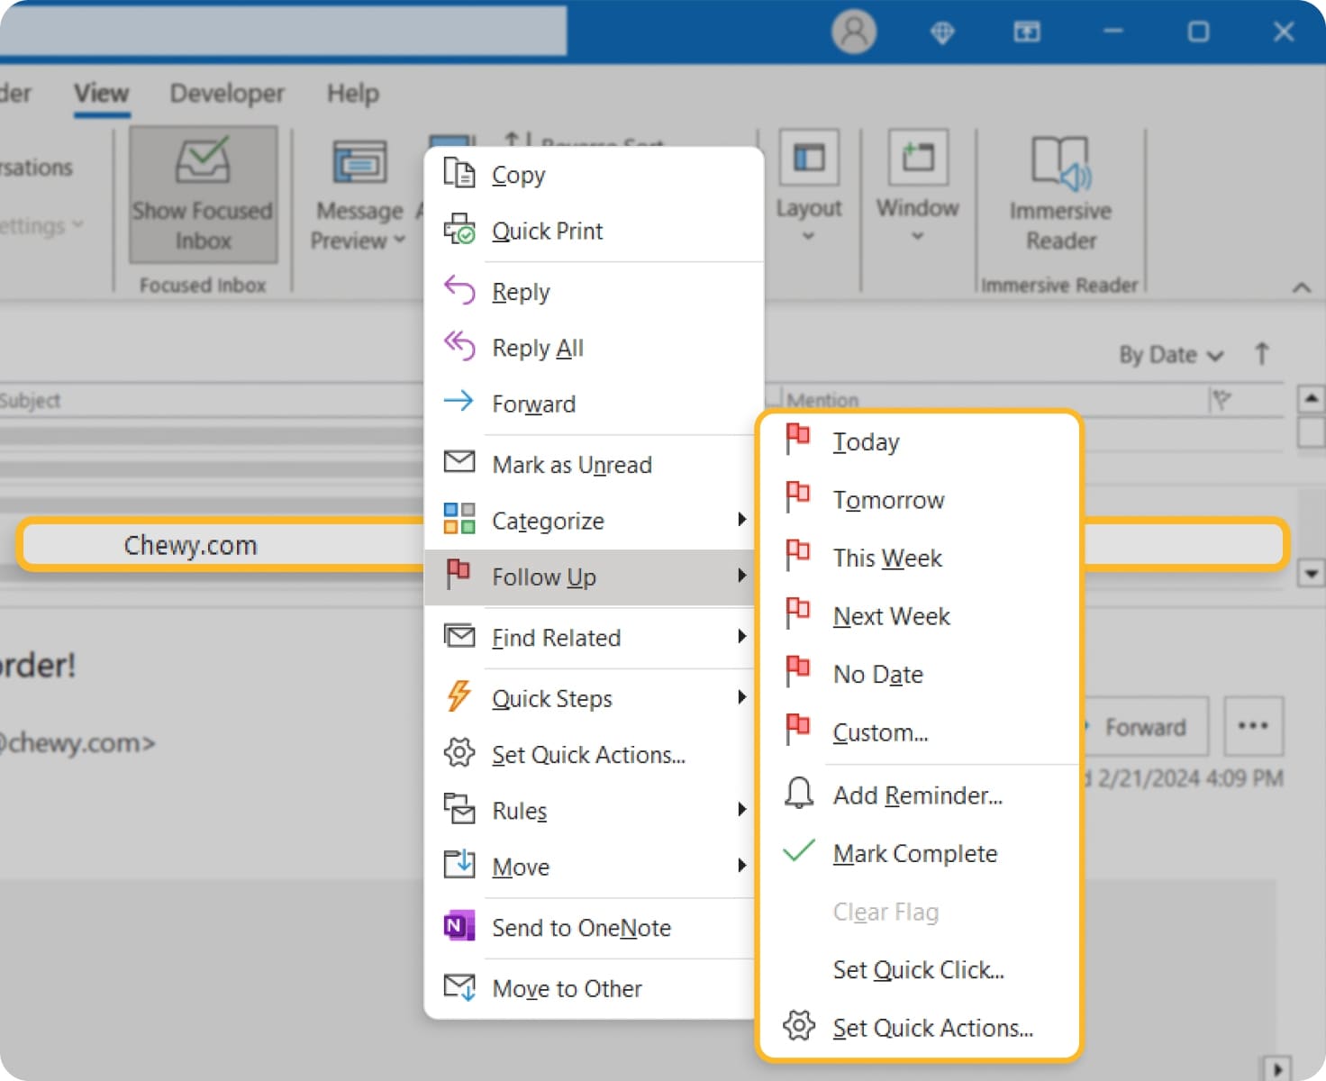
Task: Select the Chewy.com email row
Action: [191, 543]
